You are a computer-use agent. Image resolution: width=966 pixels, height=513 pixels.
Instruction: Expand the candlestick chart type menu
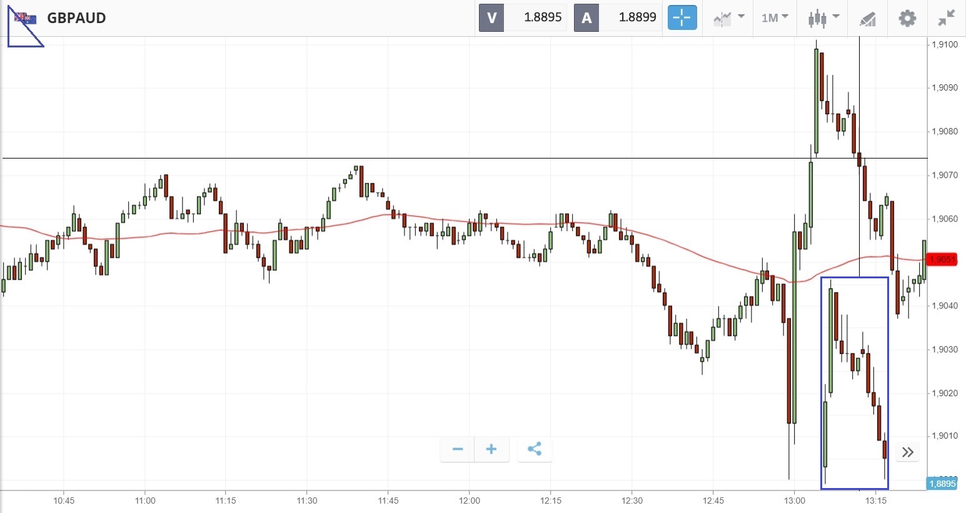point(823,17)
